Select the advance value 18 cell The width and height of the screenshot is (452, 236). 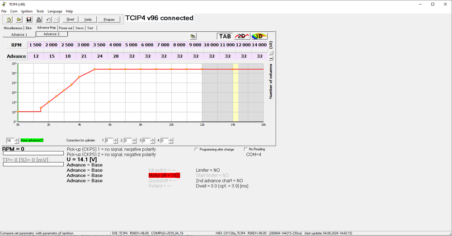click(68, 56)
